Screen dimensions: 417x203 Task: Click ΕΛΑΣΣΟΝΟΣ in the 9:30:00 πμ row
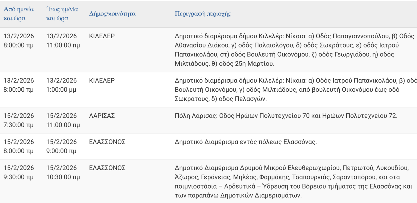(x=107, y=168)
